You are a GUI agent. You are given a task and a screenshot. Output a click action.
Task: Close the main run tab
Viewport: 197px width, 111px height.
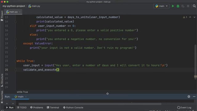[26, 97]
